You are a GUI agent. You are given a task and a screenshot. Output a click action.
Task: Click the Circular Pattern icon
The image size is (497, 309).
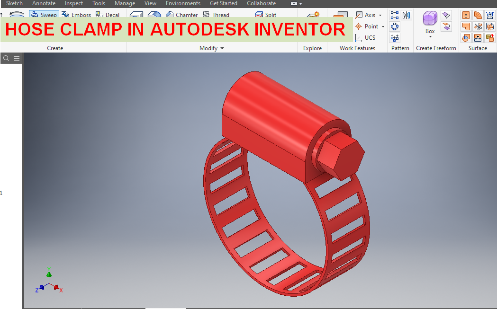click(395, 26)
